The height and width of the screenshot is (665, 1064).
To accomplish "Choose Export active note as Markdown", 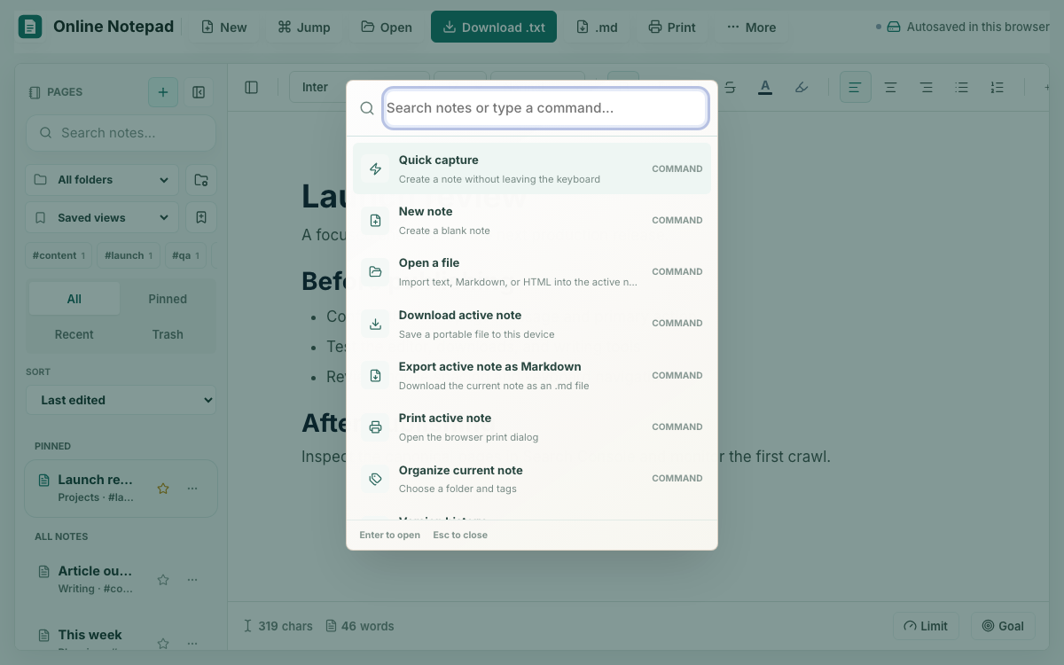I will pos(532,375).
